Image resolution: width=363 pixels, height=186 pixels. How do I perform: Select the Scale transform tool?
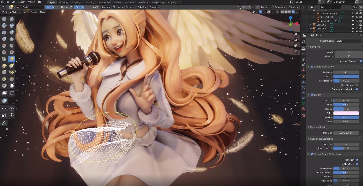(x=4, y=115)
